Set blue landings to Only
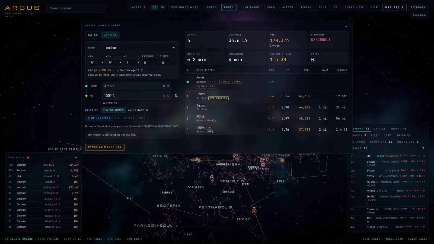The width and height of the screenshot is (434, 244). (x=142, y=118)
